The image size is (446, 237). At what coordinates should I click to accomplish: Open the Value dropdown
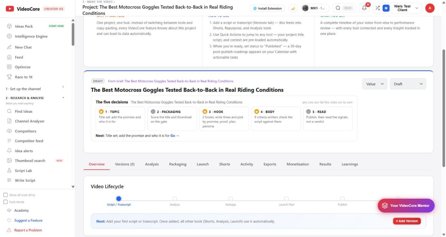click(375, 84)
